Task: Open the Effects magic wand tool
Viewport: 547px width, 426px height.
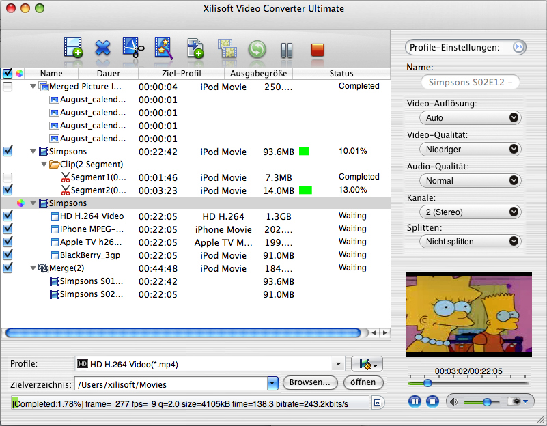Action: click(x=164, y=48)
